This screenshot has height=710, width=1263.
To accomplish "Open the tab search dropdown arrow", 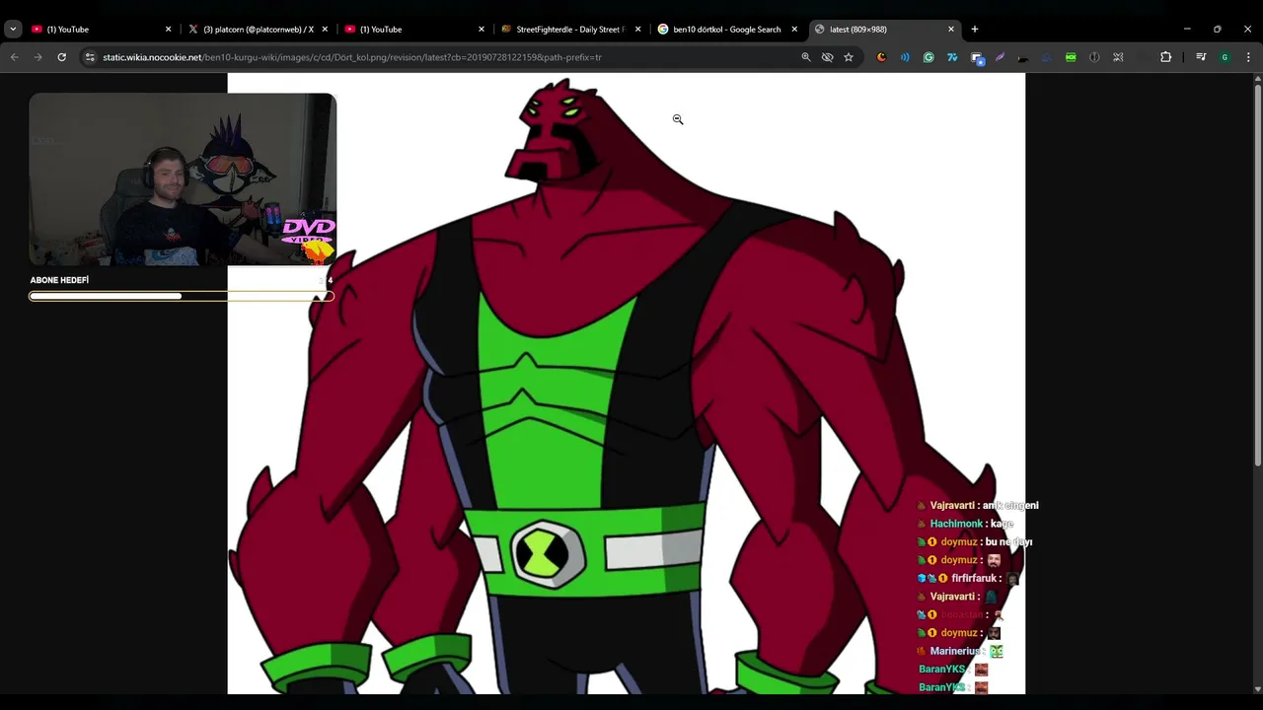I will [13, 30].
